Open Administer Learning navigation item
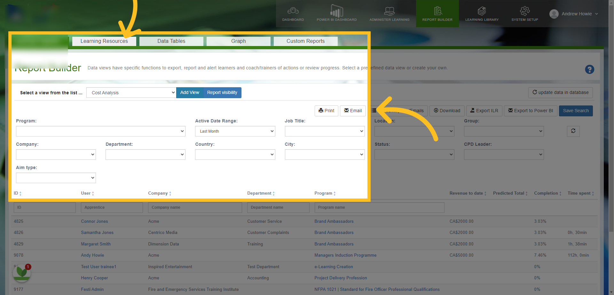This screenshot has height=295, width=614. (x=389, y=14)
